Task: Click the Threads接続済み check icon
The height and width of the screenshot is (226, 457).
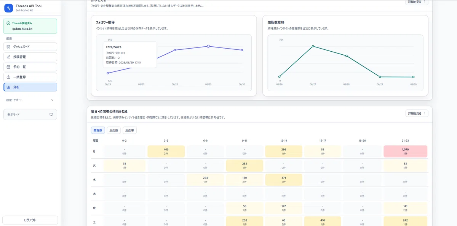Action: [8, 23]
